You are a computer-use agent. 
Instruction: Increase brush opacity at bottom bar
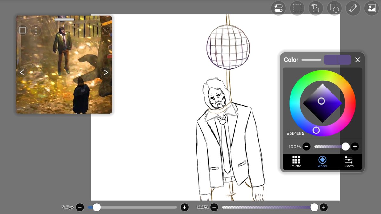(x=324, y=207)
